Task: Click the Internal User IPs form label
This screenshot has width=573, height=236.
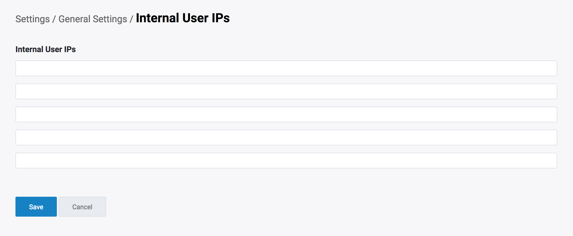Action: (x=46, y=49)
